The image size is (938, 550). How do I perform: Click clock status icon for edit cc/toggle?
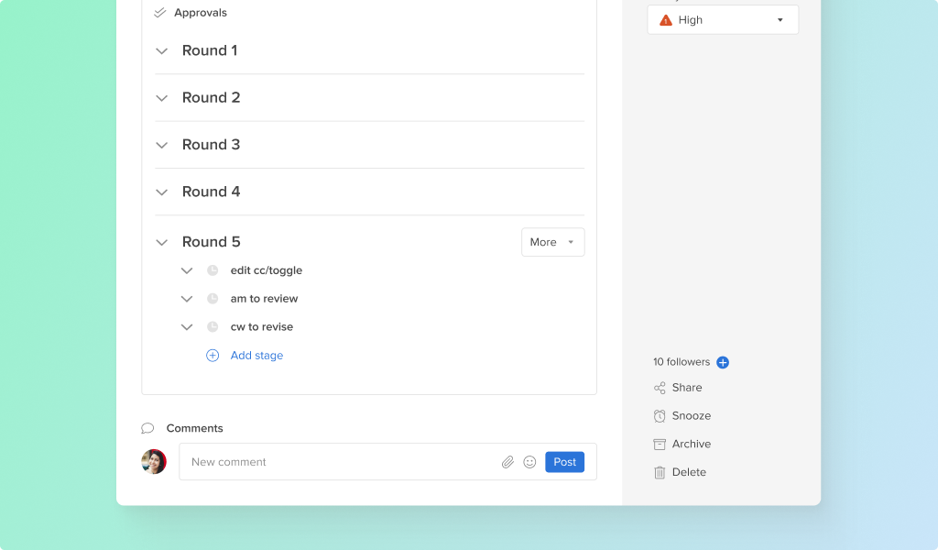tap(213, 270)
